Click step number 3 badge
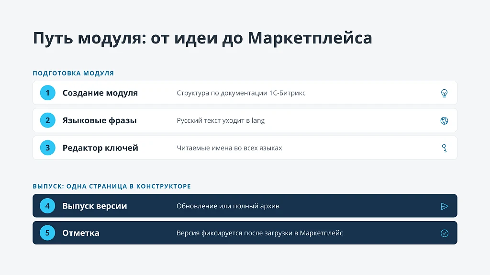The height and width of the screenshot is (275, 490). [x=47, y=148]
